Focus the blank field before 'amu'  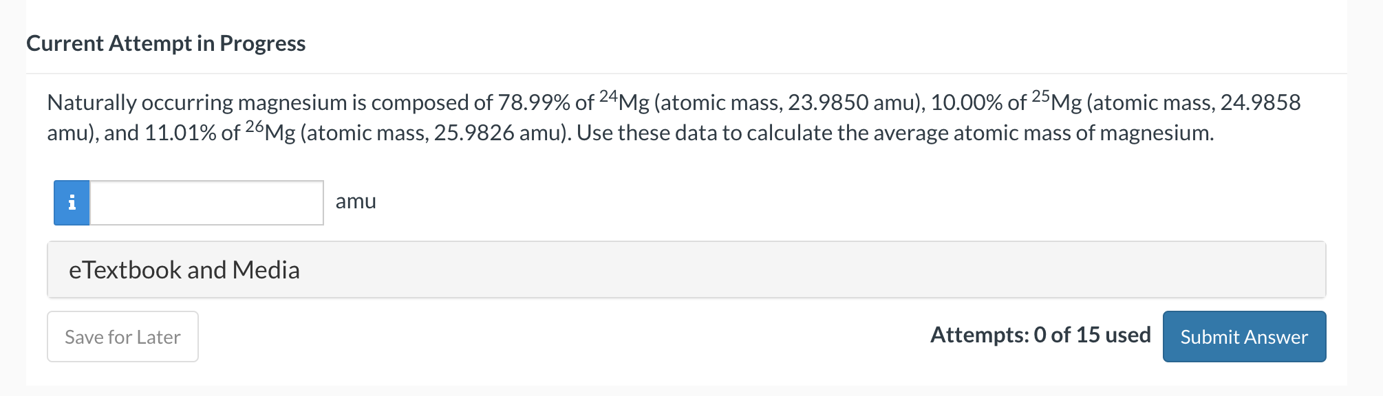point(205,202)
